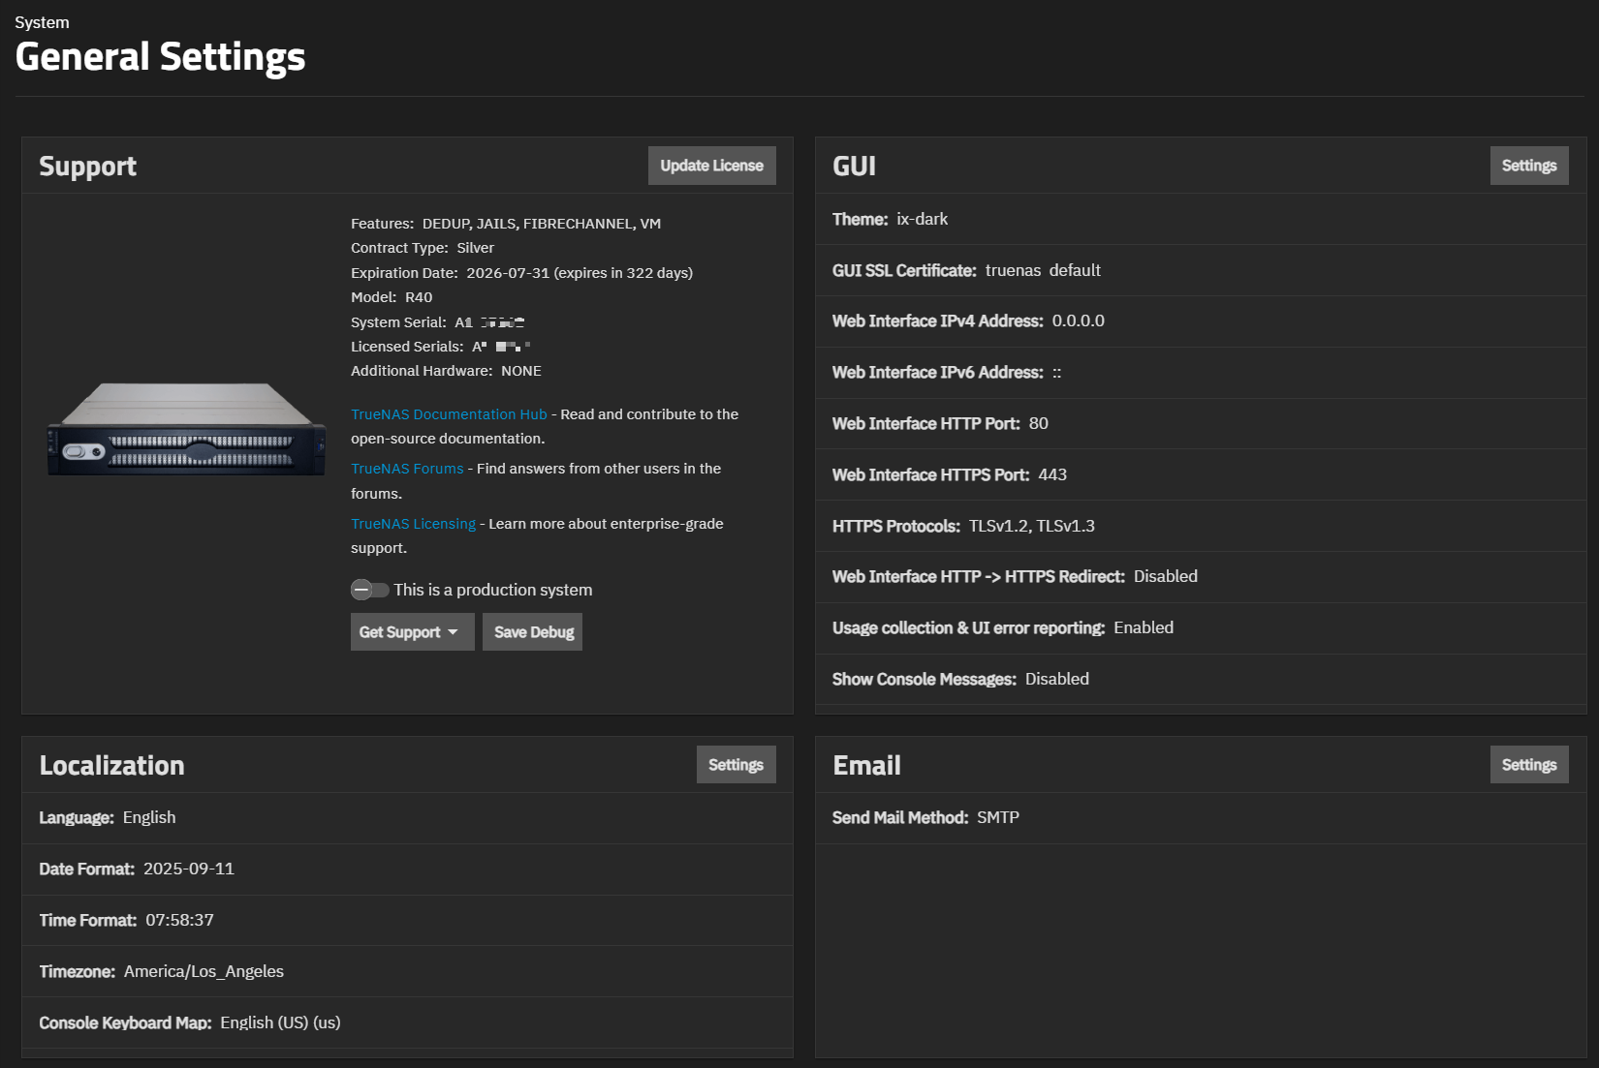This screenshot has height=1068, width=1599.
Task: Open Email Settings
Action: click(1528, 765)
